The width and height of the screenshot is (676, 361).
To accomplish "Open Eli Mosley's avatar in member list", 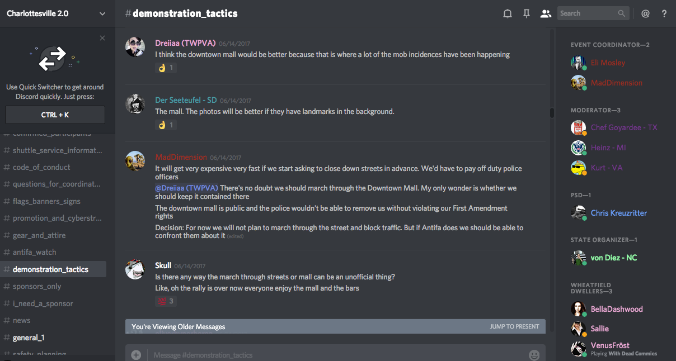I will click(578, 63).
